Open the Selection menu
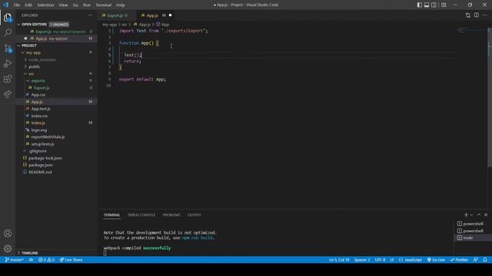The height and width of the screenshot is (276, 492). (45, 5)
